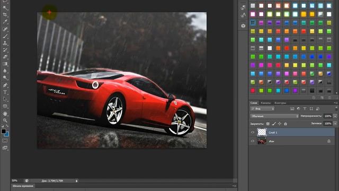The width and height of the screenshot is (339, 191).
Task: Filter layers by pixel layers
Action: pyautogui.click(x=292, y=109)
